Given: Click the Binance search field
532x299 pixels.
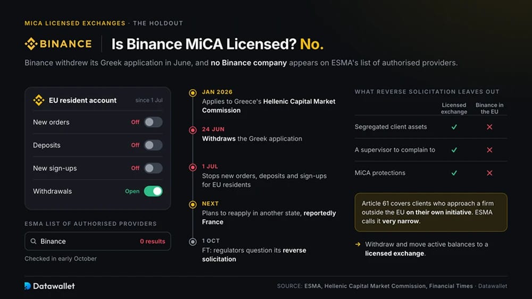Looking at the screenshot, I should 98,241.
